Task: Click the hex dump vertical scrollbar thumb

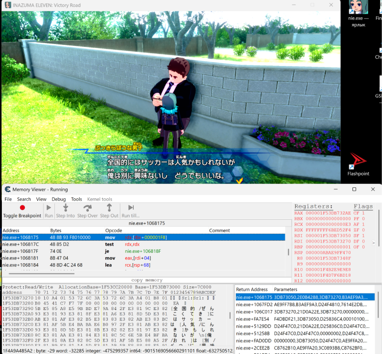Action: pyautogui.click(x=230, y=315)
